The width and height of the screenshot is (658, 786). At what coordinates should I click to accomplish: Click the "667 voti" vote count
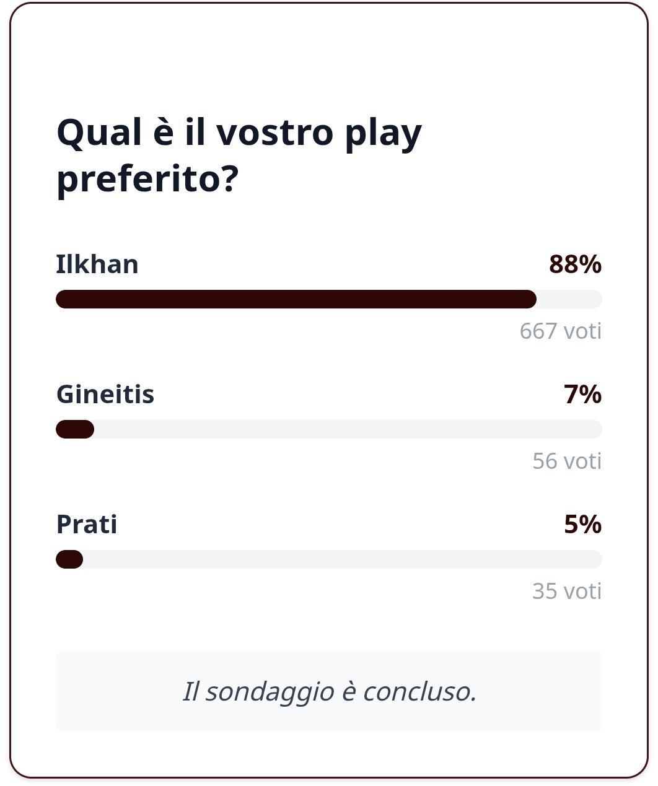560,331
